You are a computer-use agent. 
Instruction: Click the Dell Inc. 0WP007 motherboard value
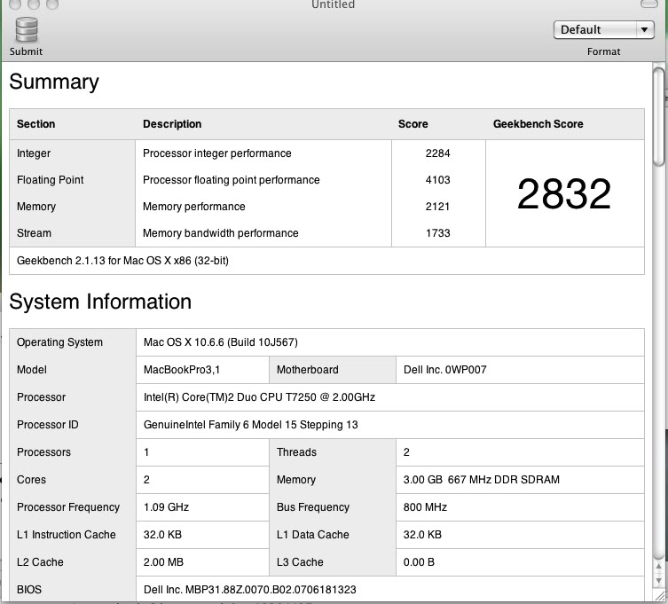coord(444,370)
